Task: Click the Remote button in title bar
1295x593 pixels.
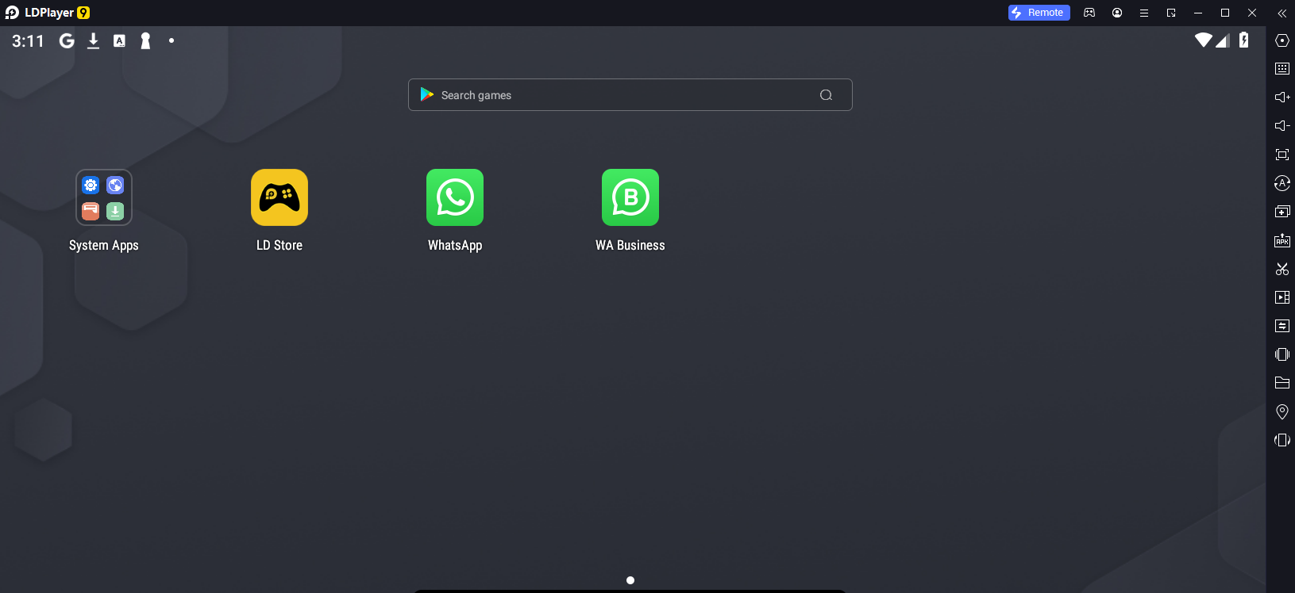Action: tap(1039, 13)
